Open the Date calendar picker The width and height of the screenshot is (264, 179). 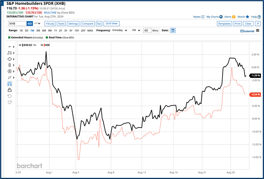[173, 30]
